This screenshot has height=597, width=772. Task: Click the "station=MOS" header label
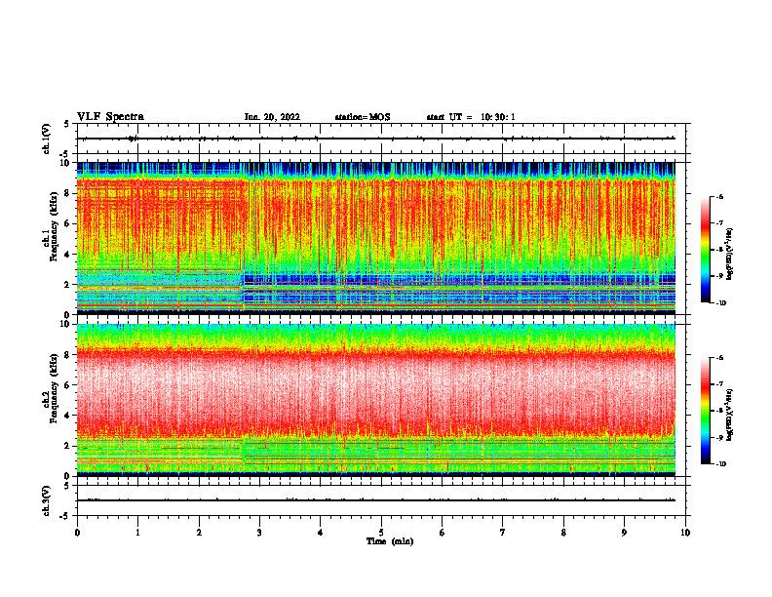(363, 117)
